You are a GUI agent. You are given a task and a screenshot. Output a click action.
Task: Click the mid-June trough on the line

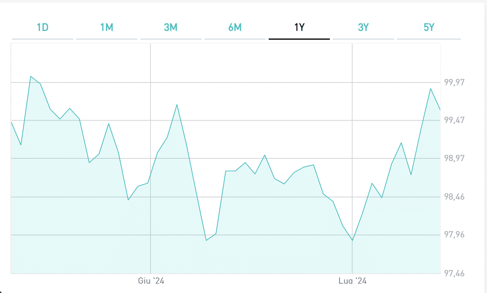[x=206, y=240]
